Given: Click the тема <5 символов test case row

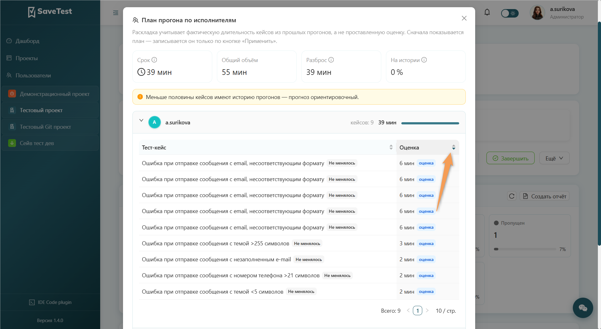Looking at the screenshot, I should pyautogui.click(x=299, y=292).
